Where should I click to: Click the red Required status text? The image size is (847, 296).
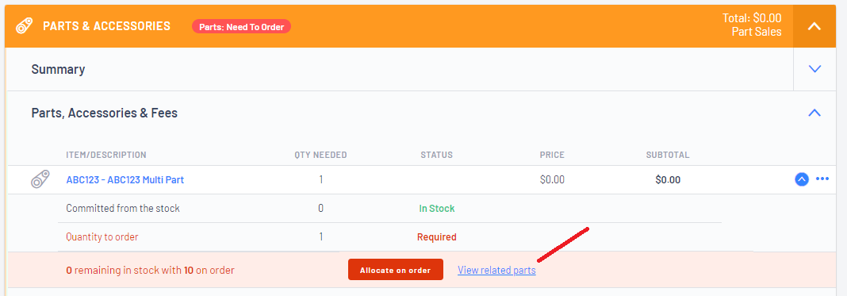[436, 236]
